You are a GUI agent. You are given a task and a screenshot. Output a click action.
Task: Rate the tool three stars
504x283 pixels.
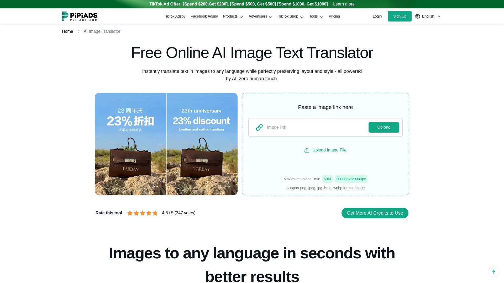coord(142,213)
